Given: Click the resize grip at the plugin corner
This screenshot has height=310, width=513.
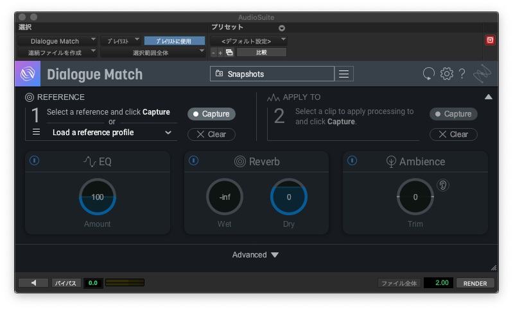Looking at the screenshot, I should coord(494,268).
